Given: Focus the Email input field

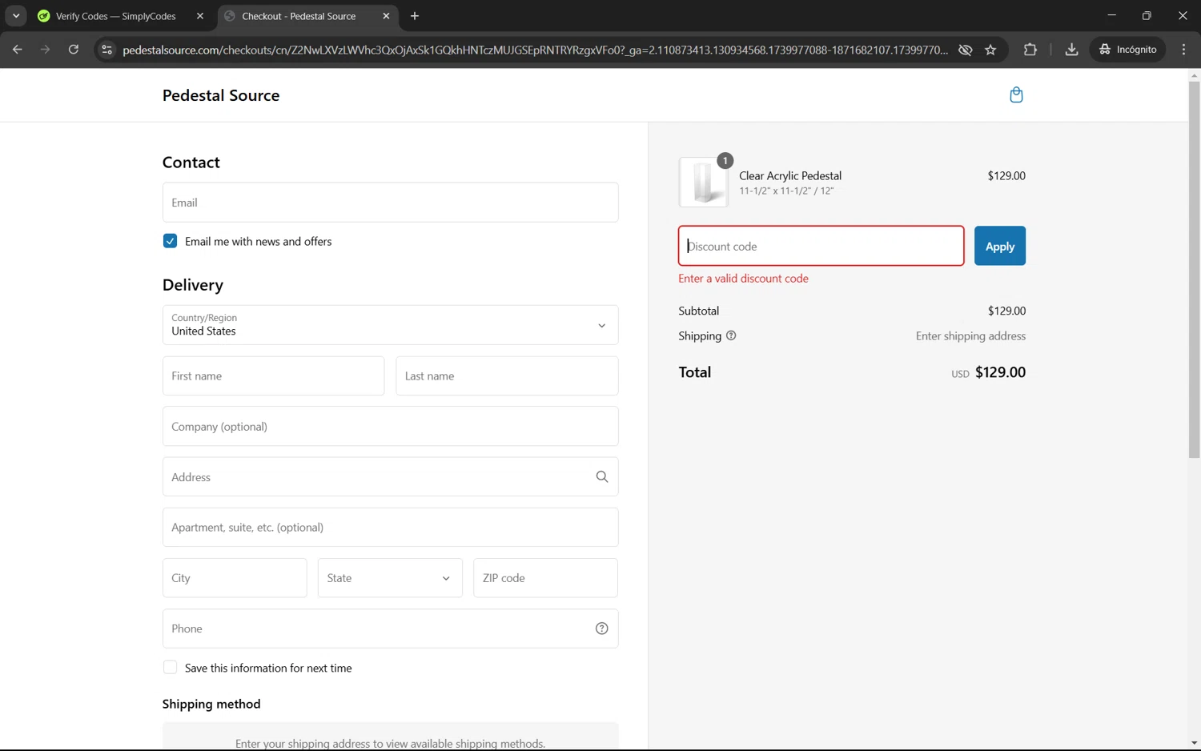Looking at the screenshot, I should point(390,203).
